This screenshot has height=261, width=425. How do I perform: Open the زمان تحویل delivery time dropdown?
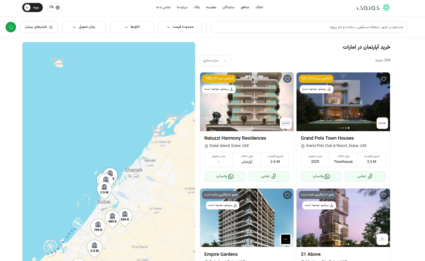coord(84,27)
